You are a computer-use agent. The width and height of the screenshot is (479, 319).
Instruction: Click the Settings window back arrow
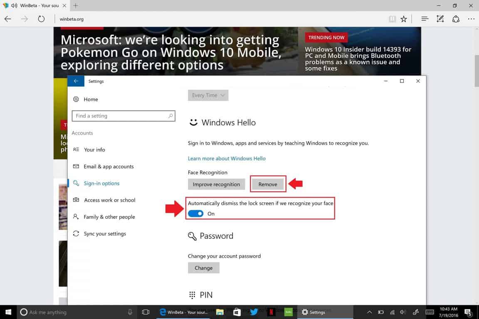pos(76,81)
